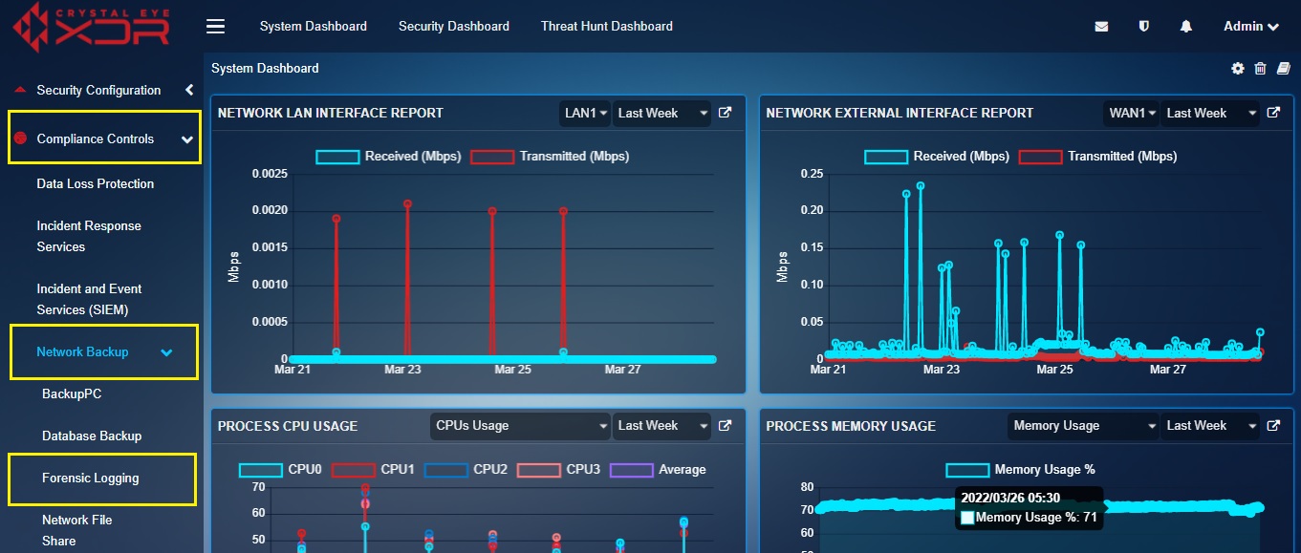1301x553 pixels.
Task: Select Security Configuration sidebar heading
Action: pyautogui.click(x=98, y=90)
